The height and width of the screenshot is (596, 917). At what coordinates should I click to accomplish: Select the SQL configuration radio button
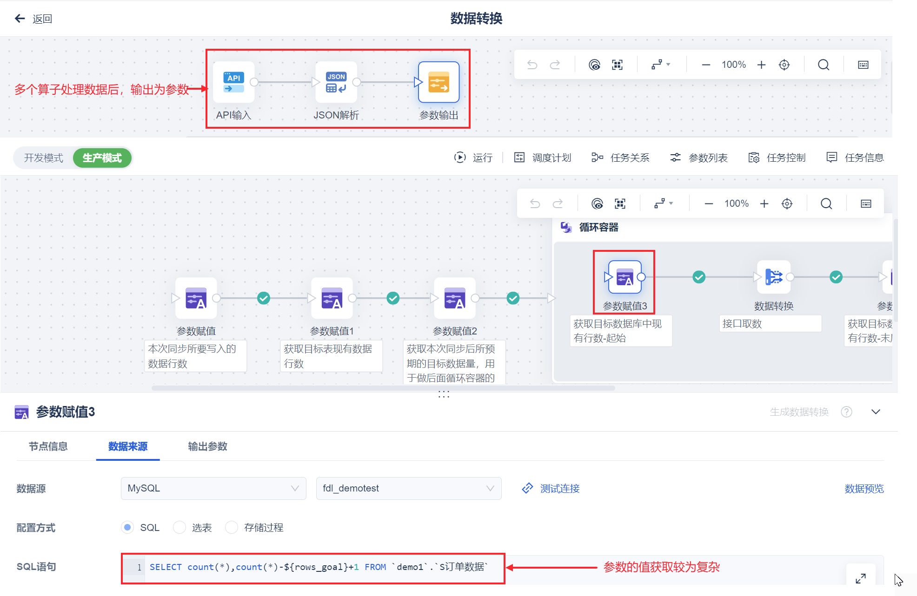127,527
